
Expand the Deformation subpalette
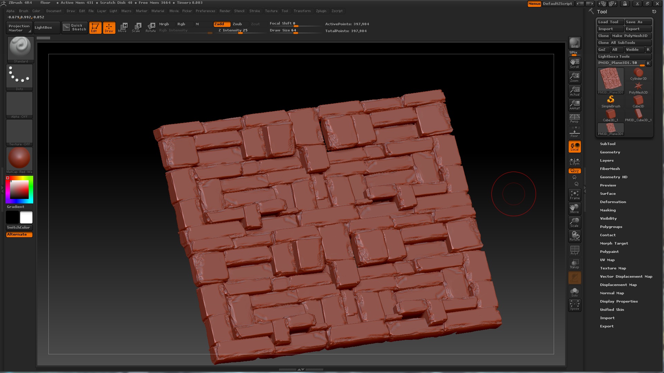[x=613, y=202]
